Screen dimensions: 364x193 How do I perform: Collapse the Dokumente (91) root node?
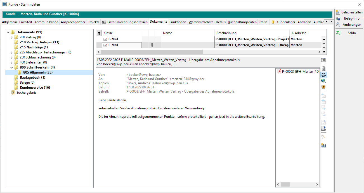8,32
